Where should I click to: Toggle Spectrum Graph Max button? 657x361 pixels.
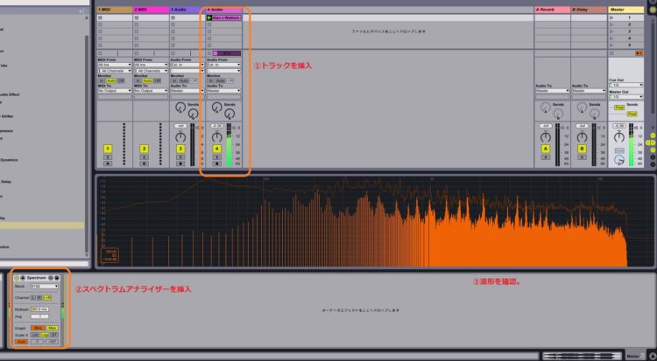coord(53,329)
